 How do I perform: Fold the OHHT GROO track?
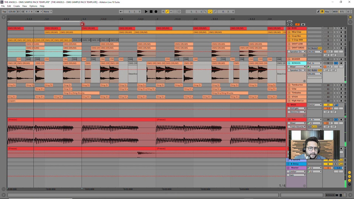[289, 48]
